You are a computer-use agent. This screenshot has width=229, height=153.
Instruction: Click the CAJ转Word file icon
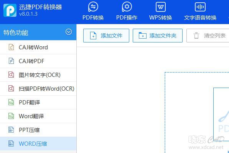pos(11,47)
